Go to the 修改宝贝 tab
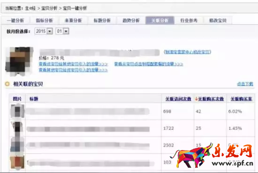 click(x=218, y=20)
